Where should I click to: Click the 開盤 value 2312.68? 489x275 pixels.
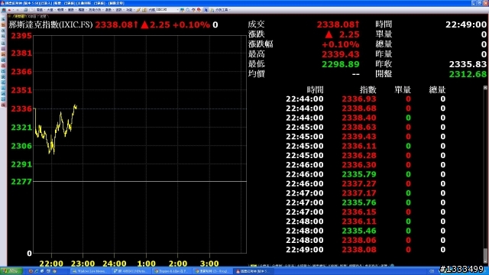click(x=468, y=74)
